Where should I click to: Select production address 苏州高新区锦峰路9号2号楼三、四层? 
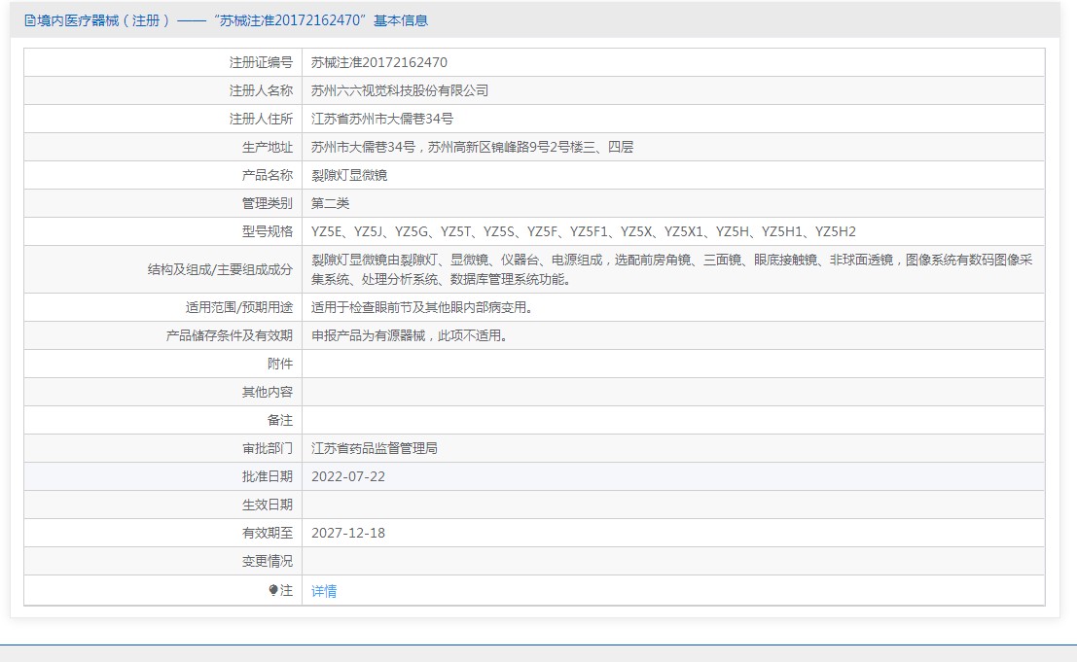coord(530,147)
